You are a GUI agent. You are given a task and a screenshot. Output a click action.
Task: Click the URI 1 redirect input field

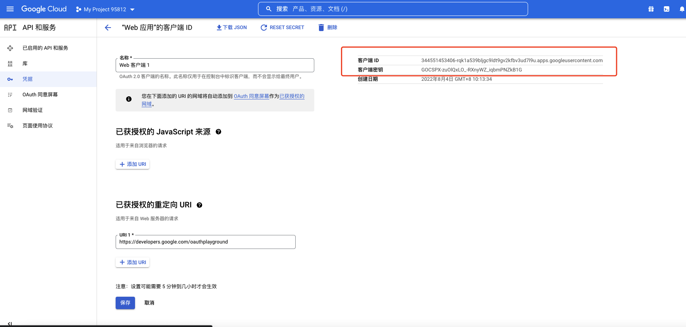(205, 242)
